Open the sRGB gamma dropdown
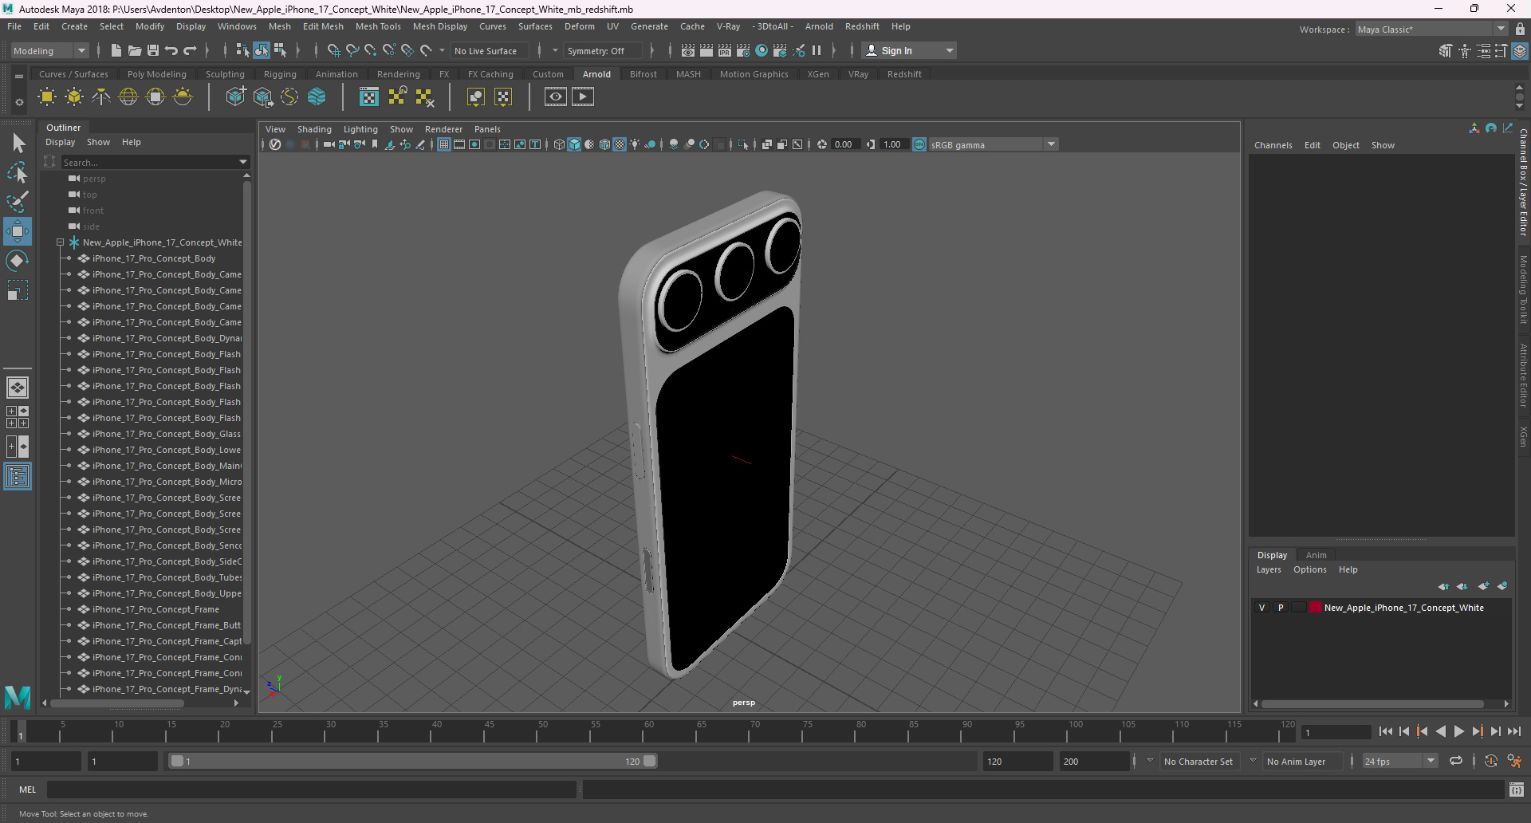The image size is (1531, 823). 993,144
